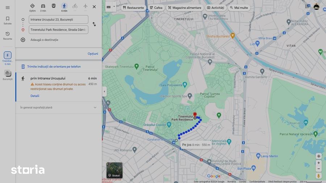Screen dimensions: 326x183
Task: Click the Google apps grid icon
Action: pos(307,7)
